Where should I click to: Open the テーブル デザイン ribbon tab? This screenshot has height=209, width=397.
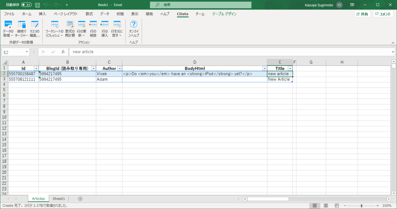pos(224,14)
